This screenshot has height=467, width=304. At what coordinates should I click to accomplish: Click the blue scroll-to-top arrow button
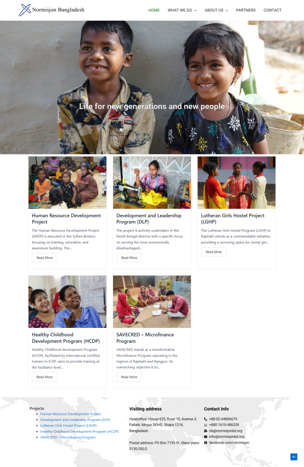click(x=294, y=457)
